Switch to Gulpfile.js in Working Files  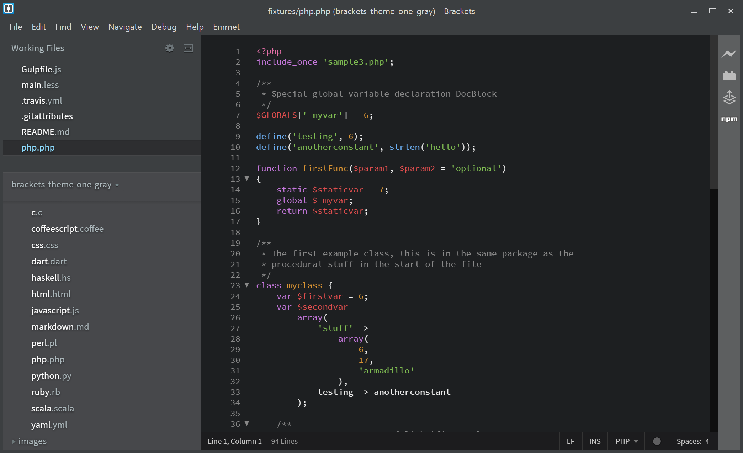pos(41,69)
